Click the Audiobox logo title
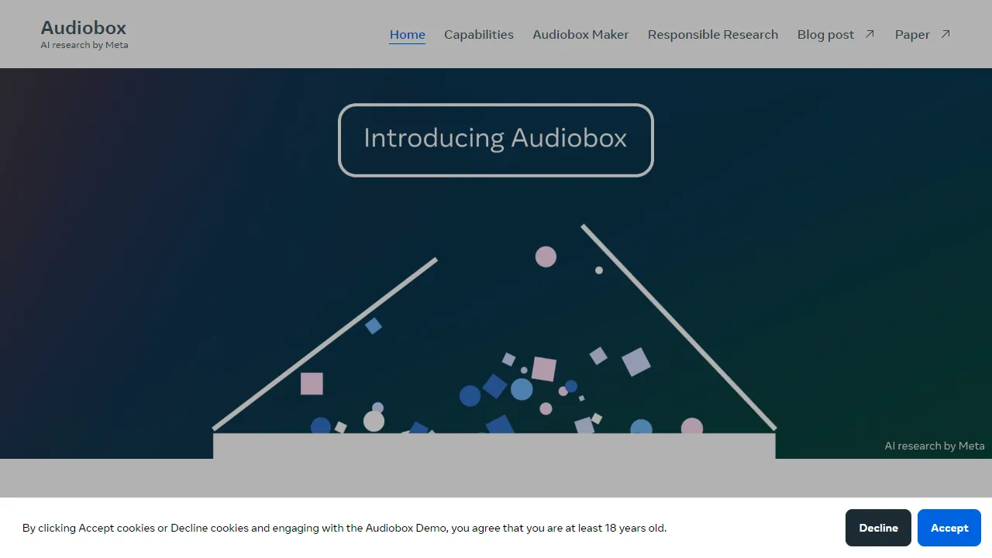 [x=84, y=28]
